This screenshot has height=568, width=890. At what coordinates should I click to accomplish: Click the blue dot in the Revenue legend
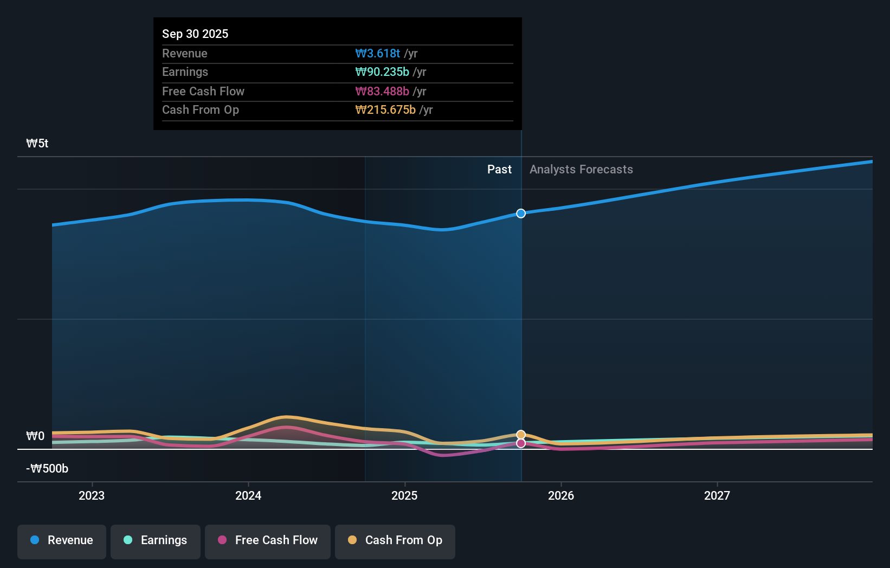34,540
